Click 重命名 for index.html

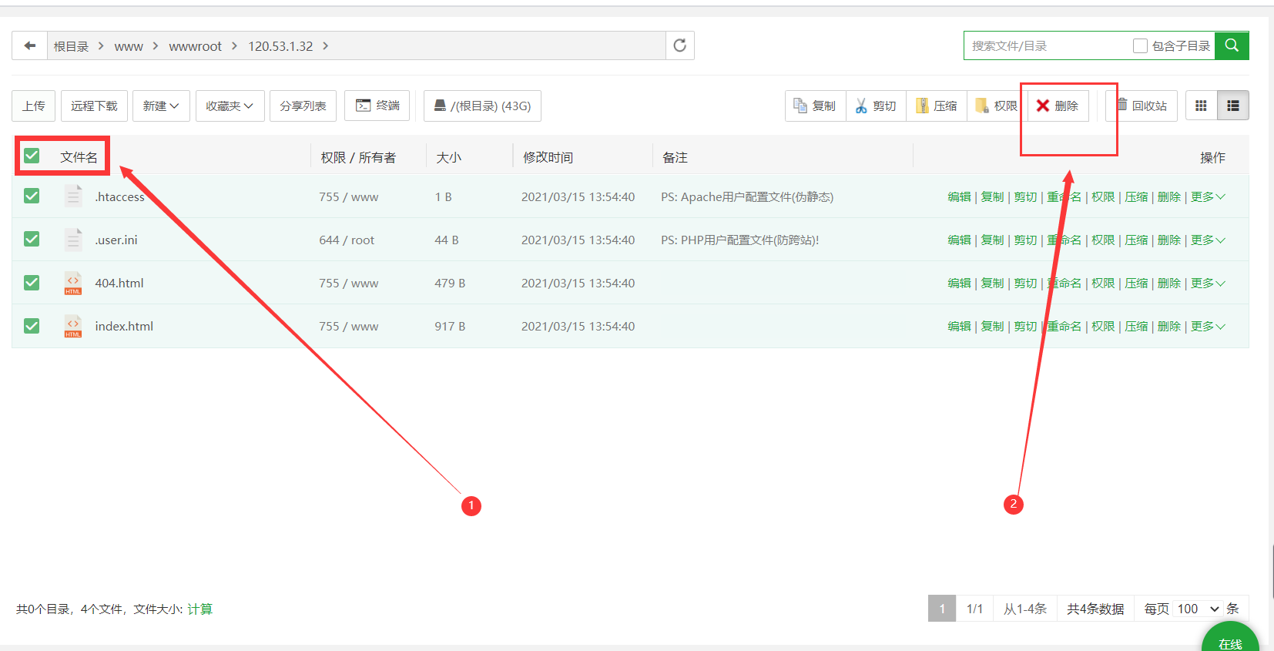[x=1064, y=326]
